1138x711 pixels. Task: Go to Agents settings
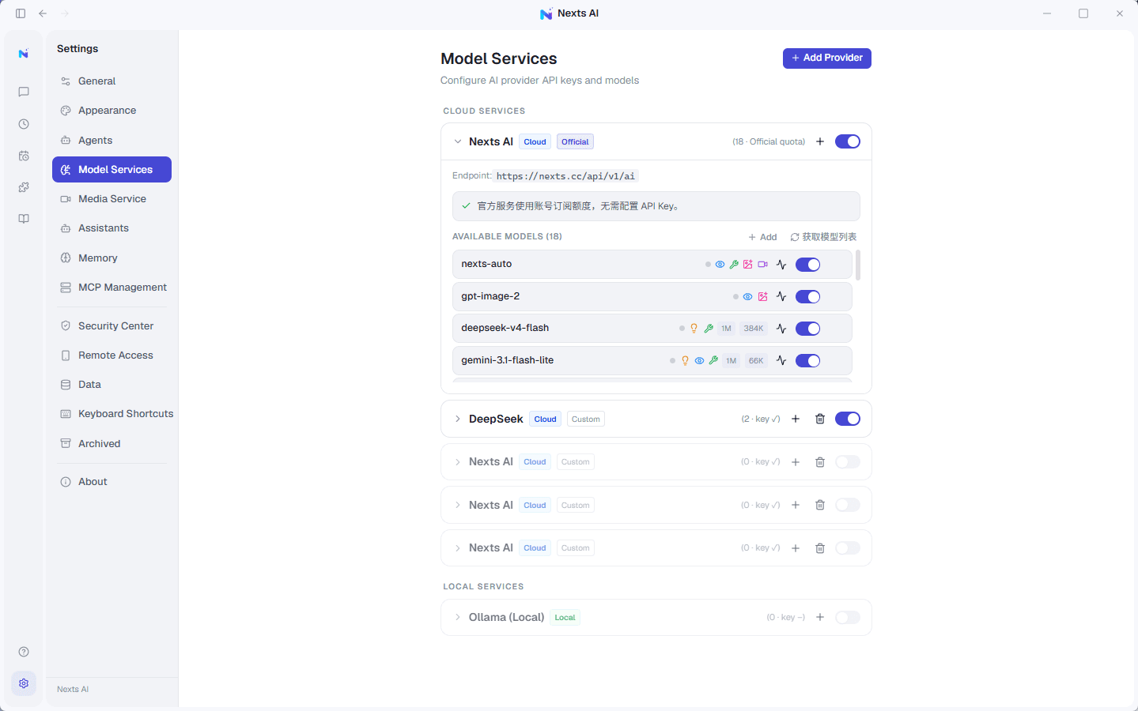click(x=112, y=141)
